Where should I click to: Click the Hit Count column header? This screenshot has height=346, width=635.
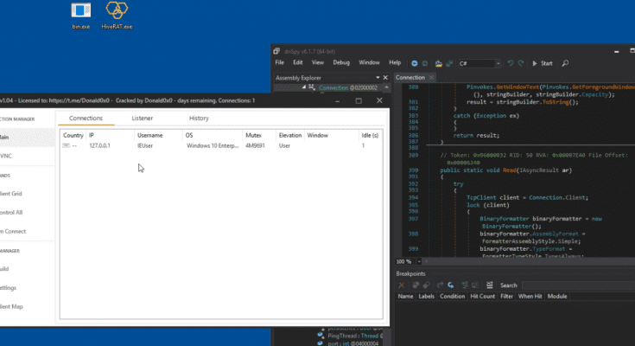482,296
